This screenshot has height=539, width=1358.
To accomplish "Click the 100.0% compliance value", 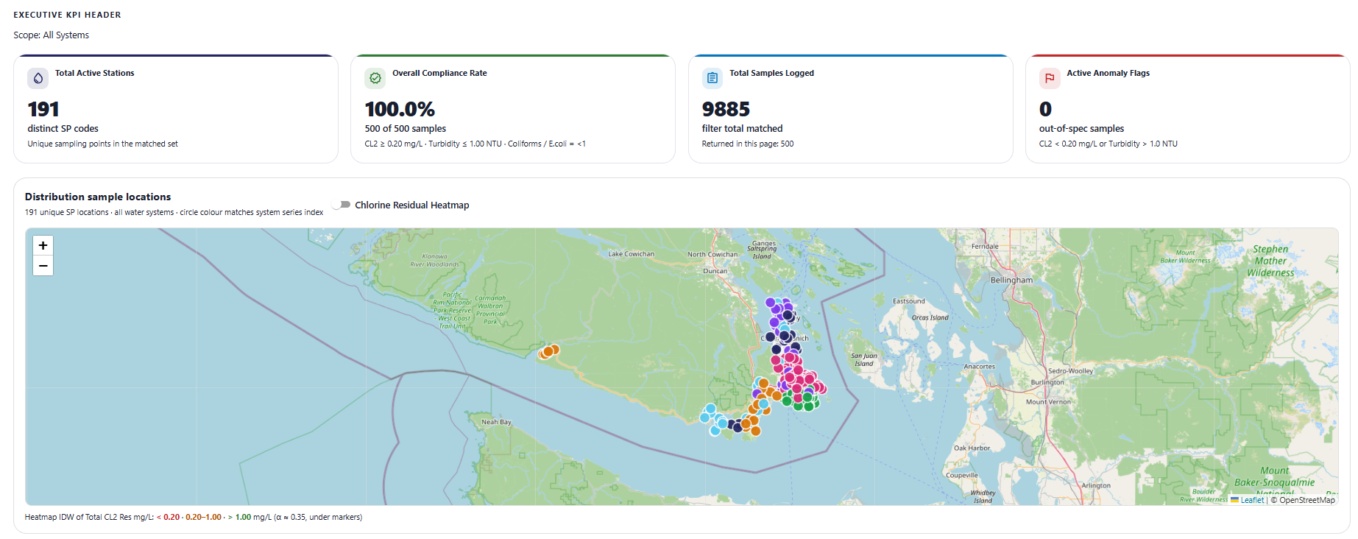I will pyautogui.click(x=400, y=109).
